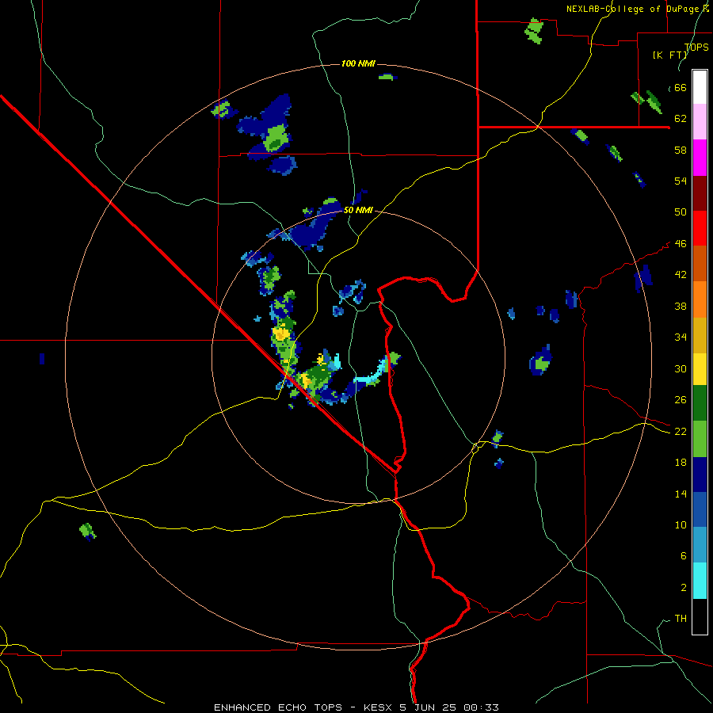This screenshot has height=713, width=713.
Task: Click the ENHANCED ECHO TOPS caption text
Action: pos(278,707)
